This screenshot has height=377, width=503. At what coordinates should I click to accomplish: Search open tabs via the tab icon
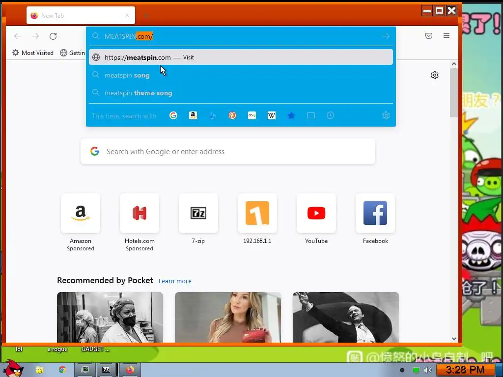[x=311, y=115]
